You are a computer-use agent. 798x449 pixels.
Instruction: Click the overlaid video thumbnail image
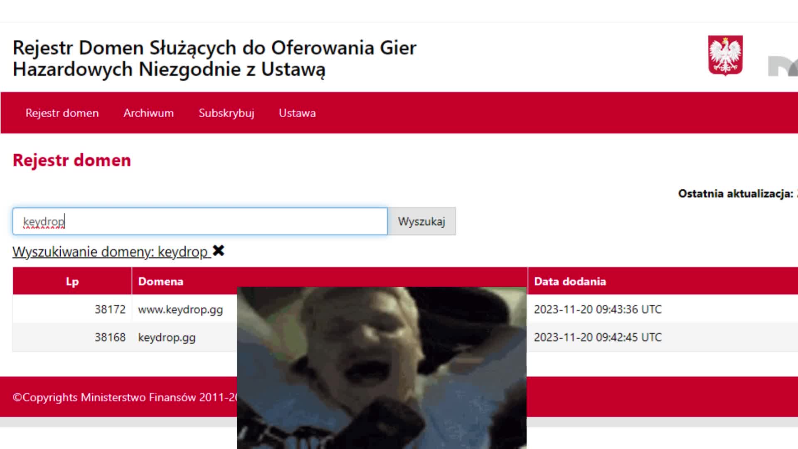382,368
